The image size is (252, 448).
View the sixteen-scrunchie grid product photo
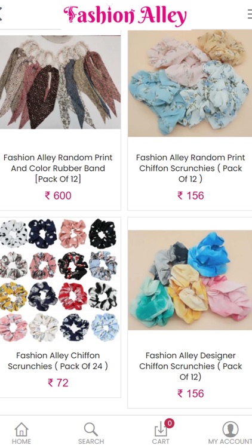(59, 281)
